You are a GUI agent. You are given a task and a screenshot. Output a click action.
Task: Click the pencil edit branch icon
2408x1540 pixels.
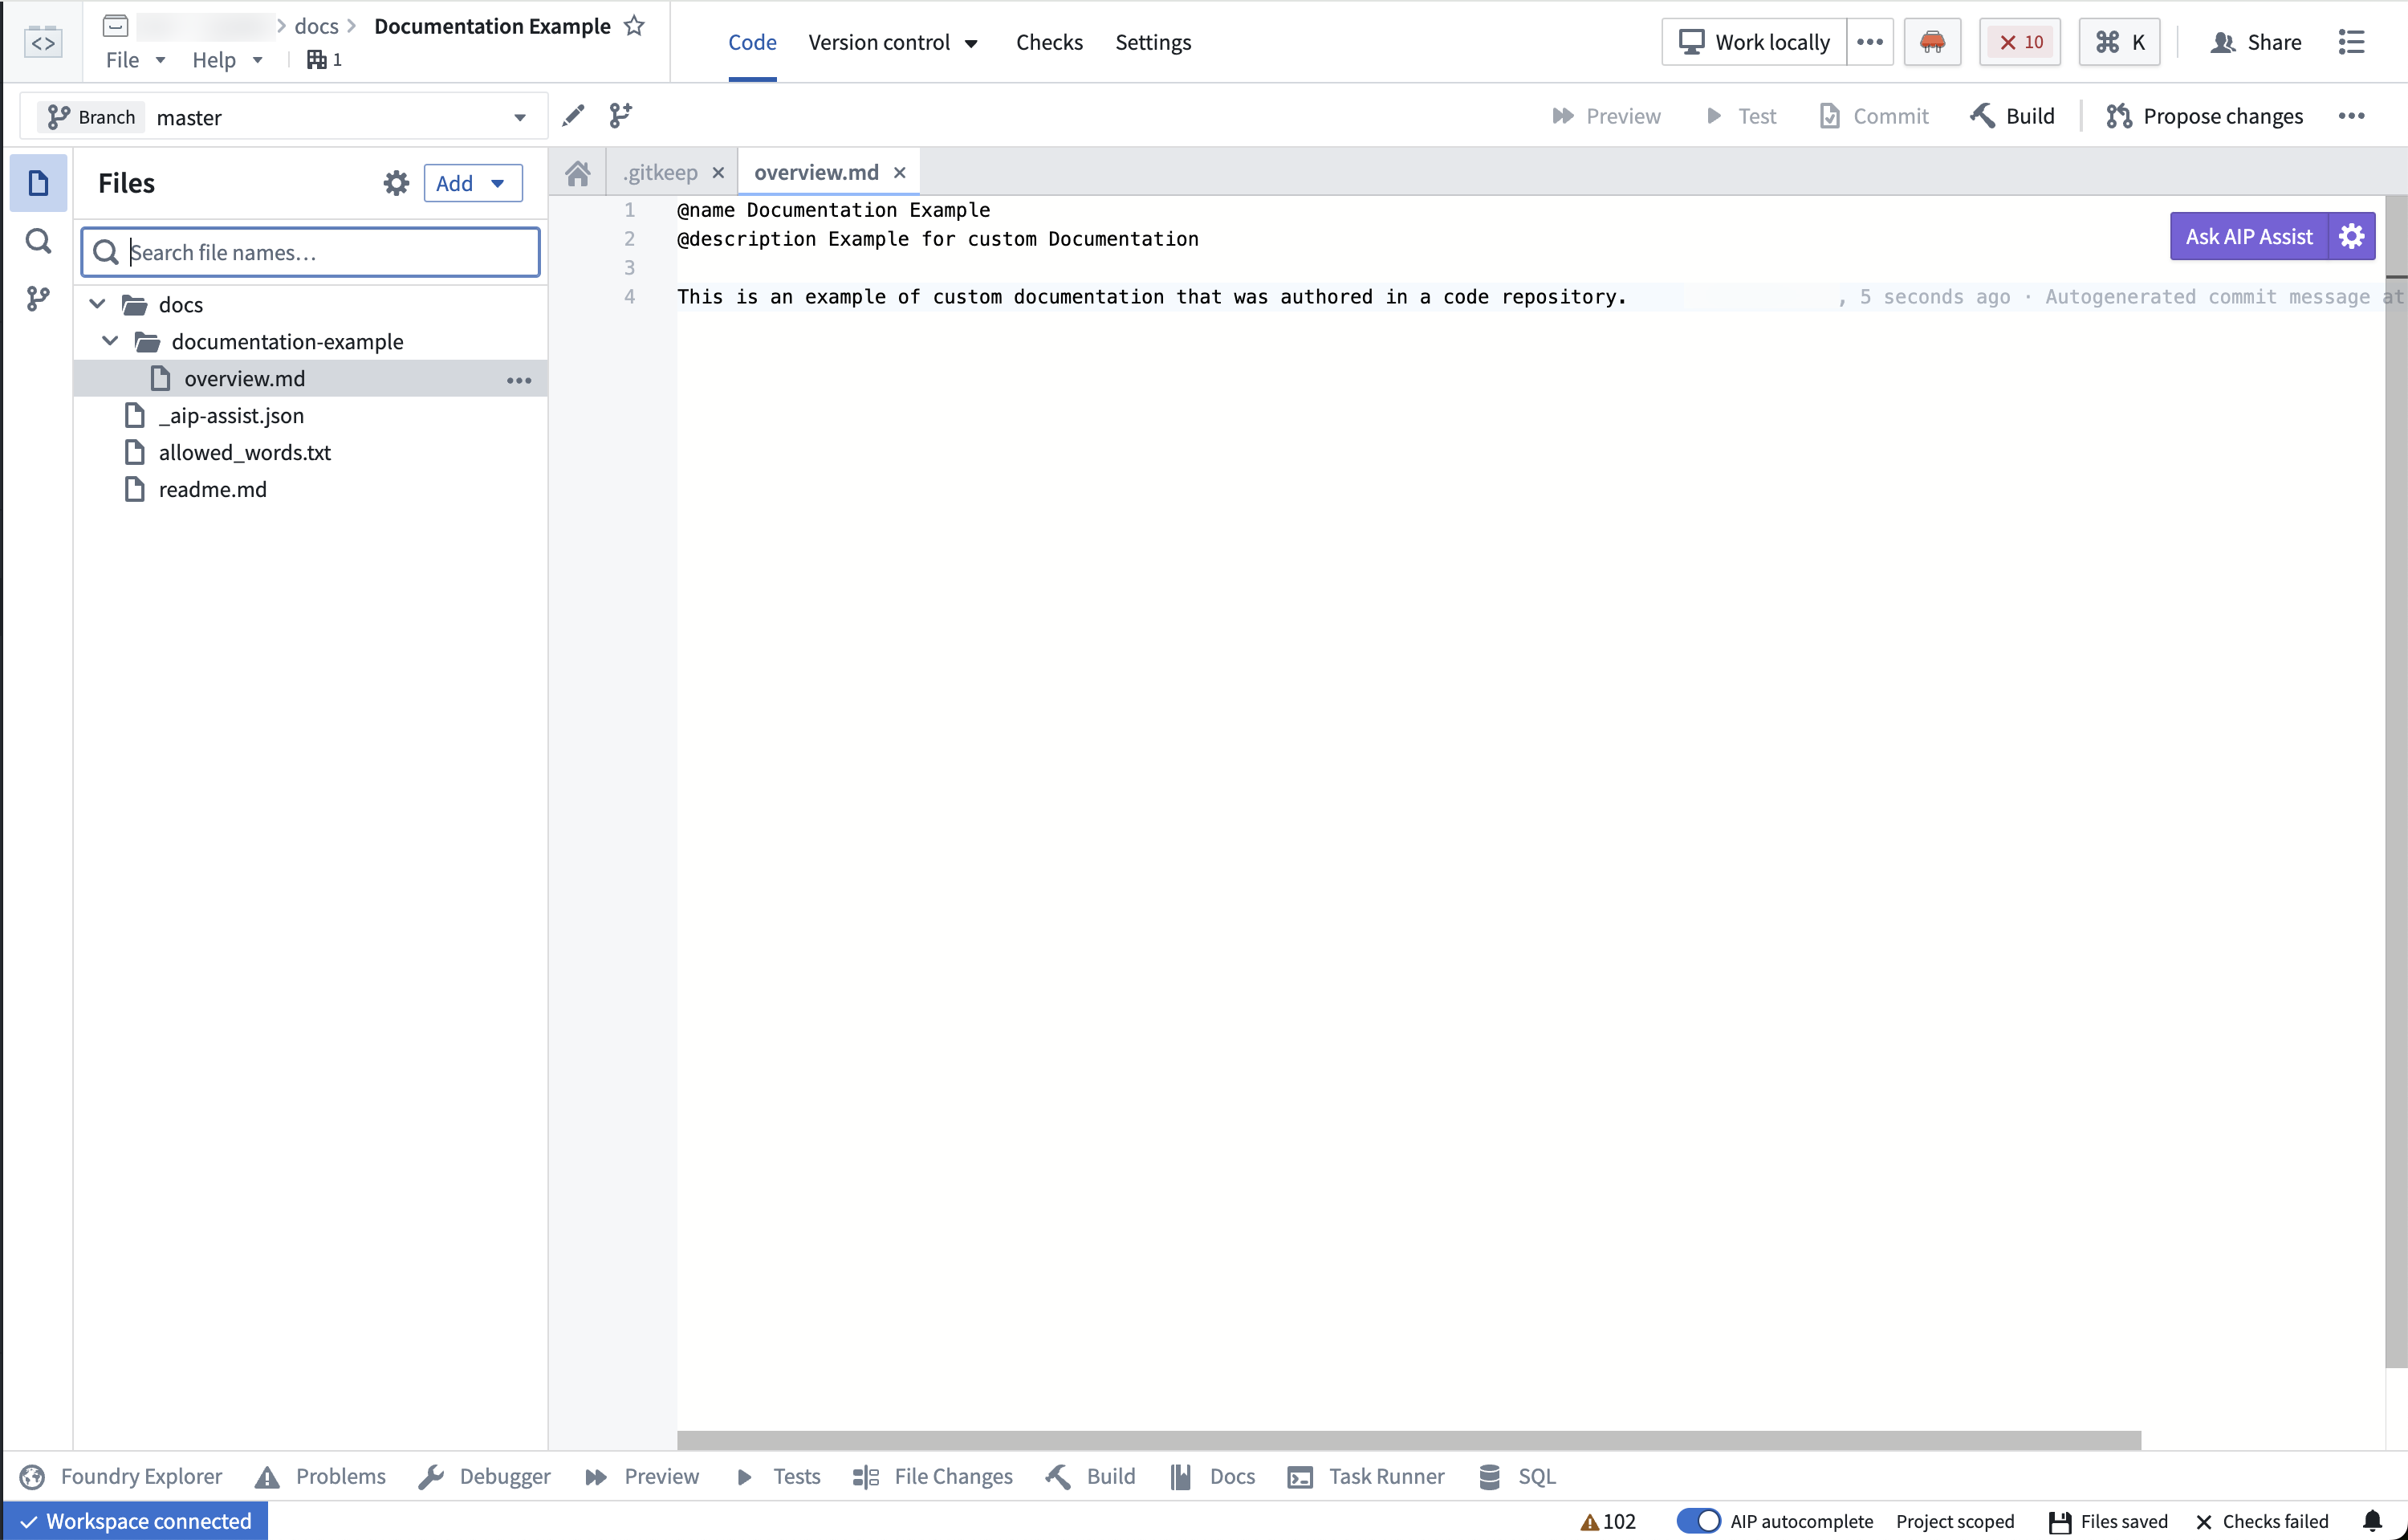573,116
